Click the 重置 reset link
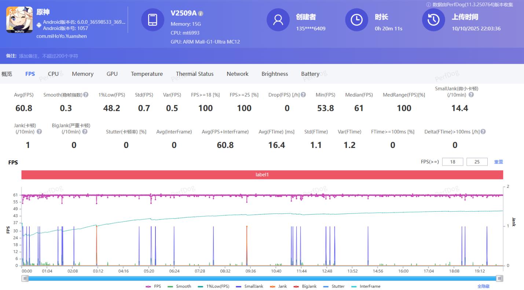Viewport: 524px width, 290px height. pos(498,162)
